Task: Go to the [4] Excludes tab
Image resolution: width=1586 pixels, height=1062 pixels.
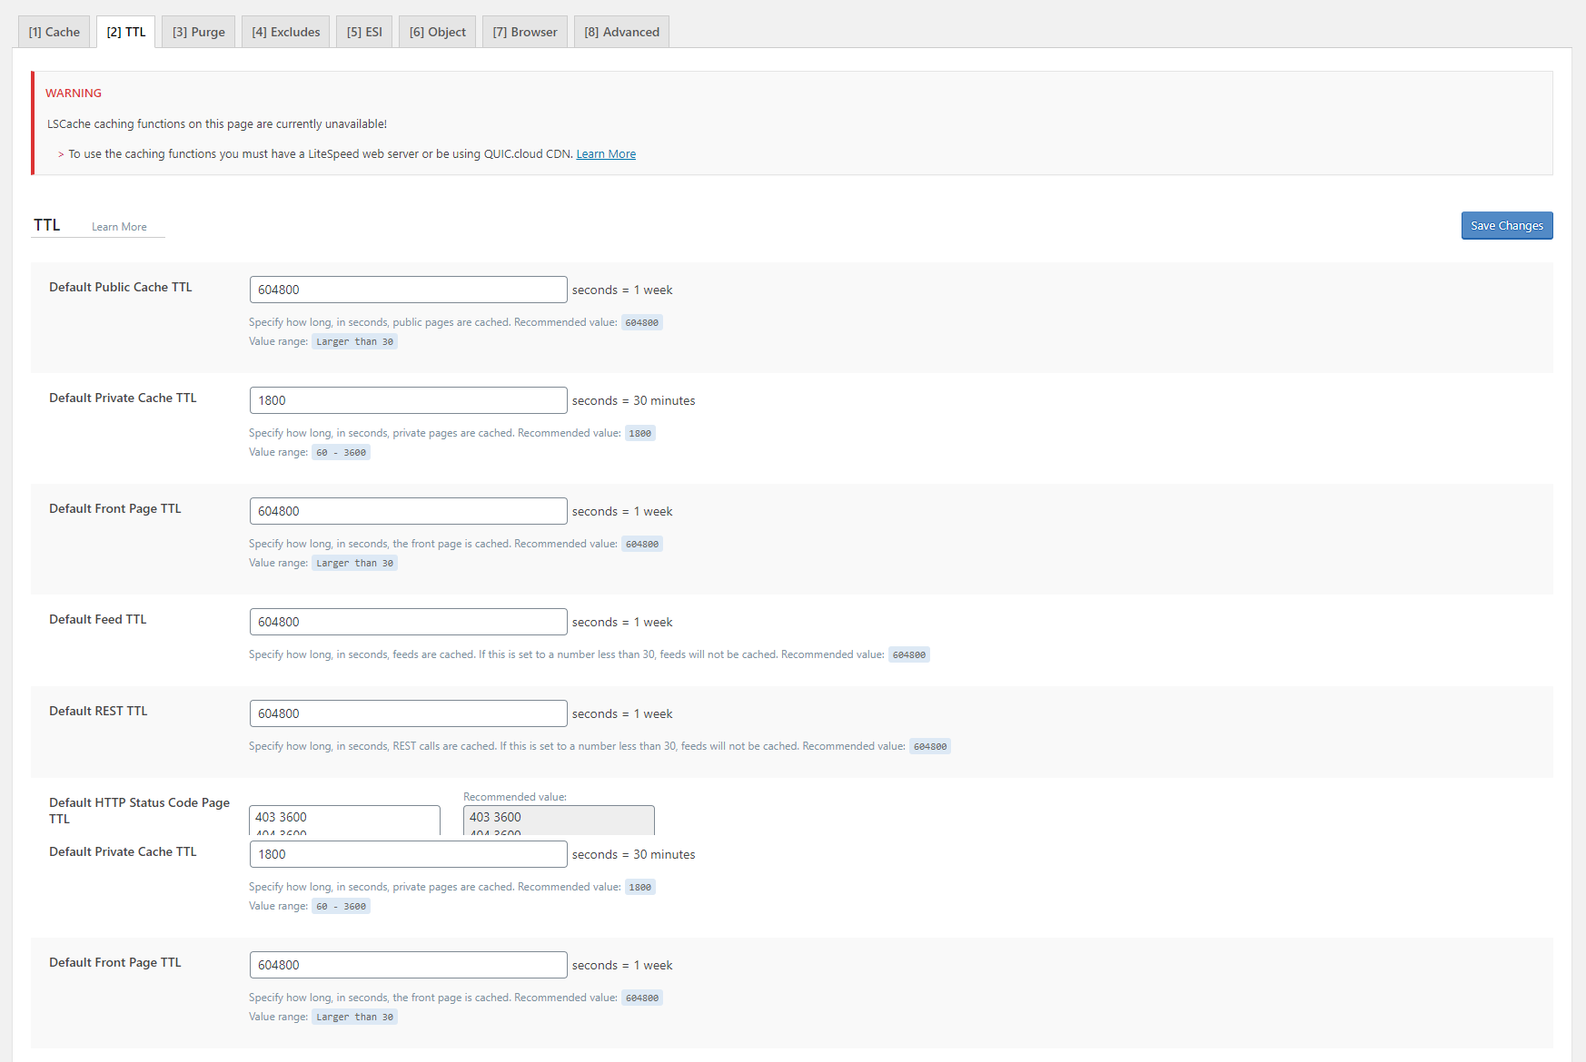Action: tap(286, 32)
